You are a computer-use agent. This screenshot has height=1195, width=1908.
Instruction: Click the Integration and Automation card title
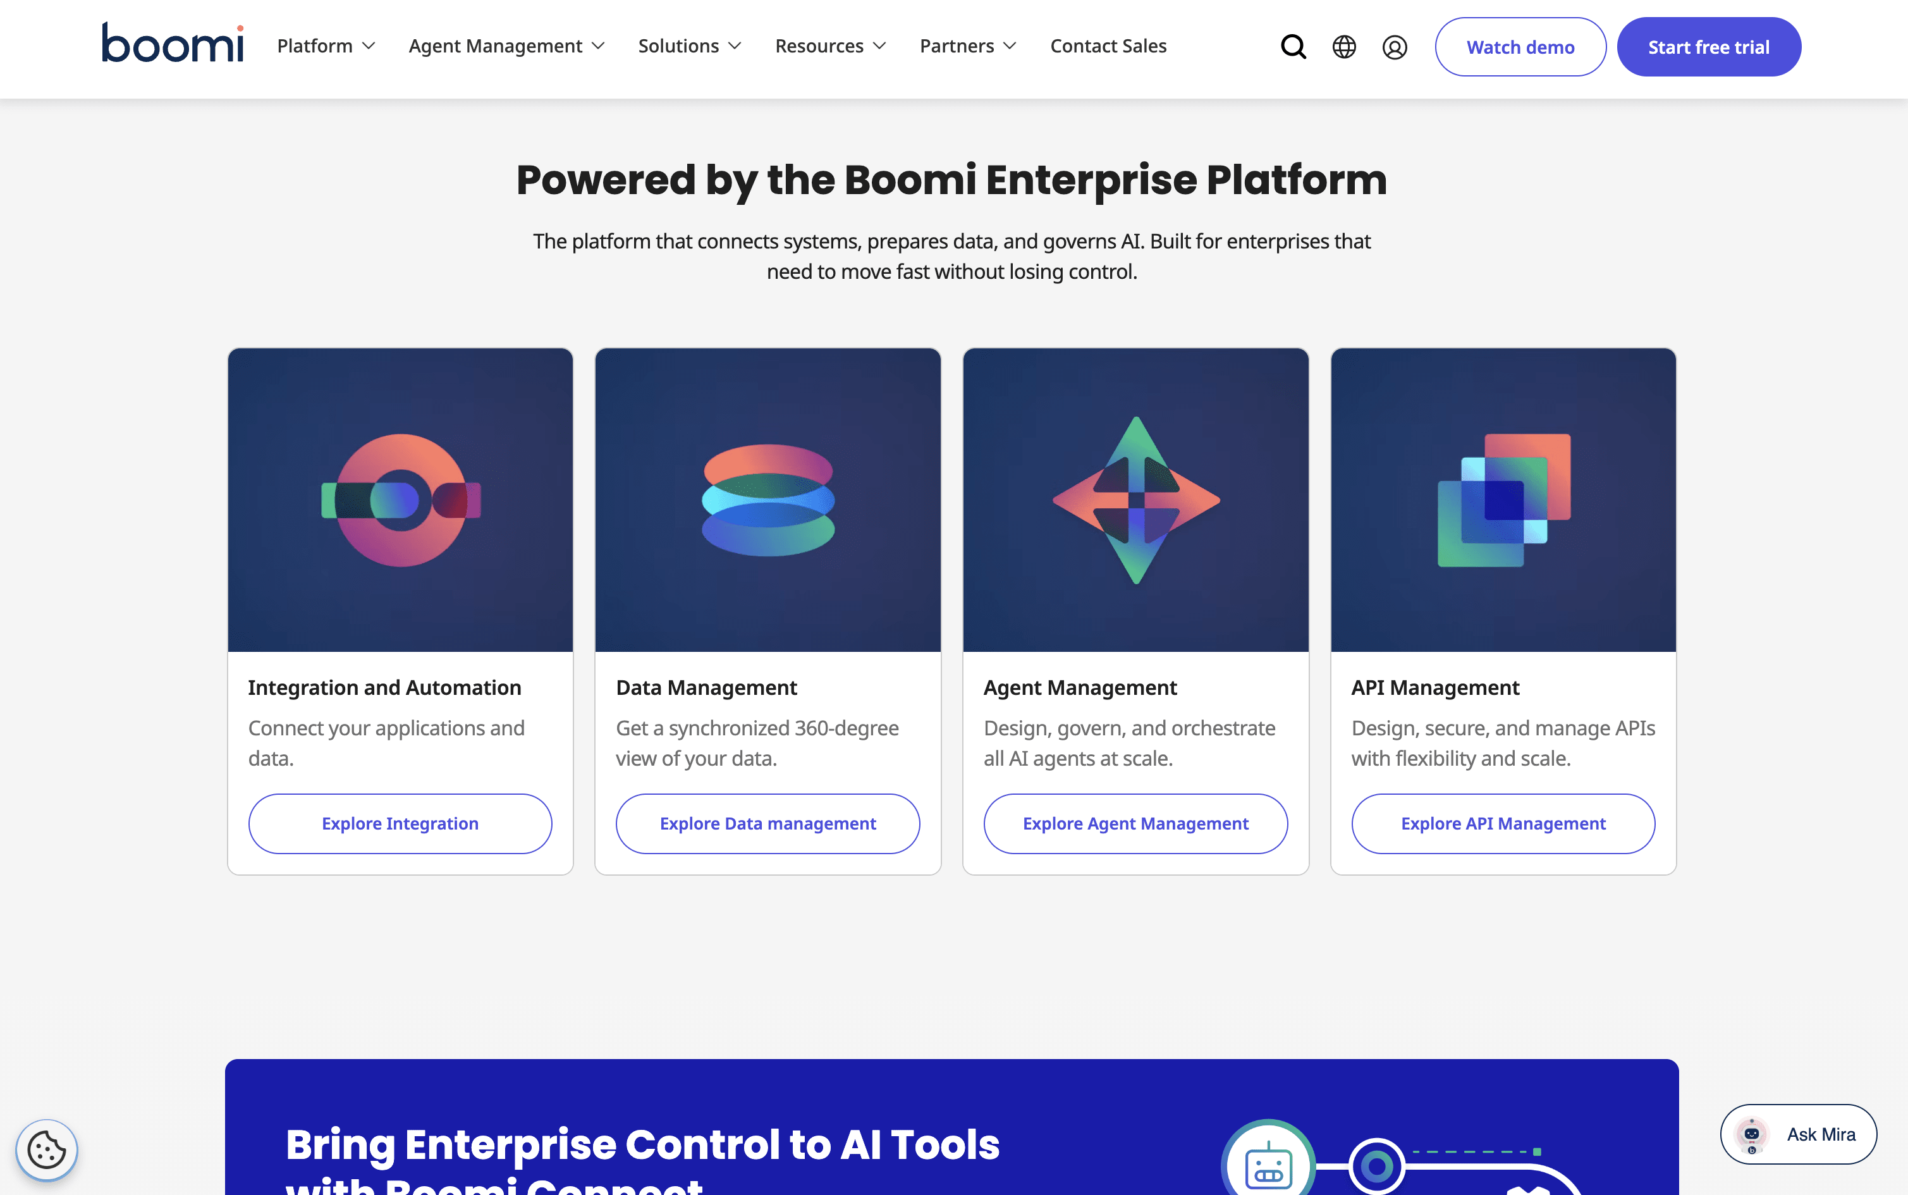click(x=385, y=688)
